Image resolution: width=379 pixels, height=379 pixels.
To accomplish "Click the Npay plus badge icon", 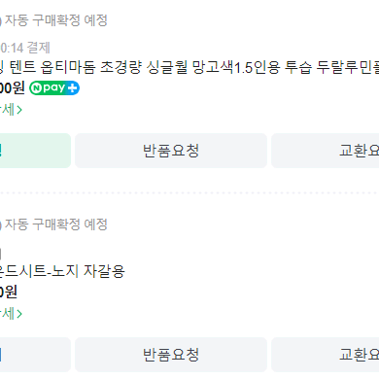I will coord(54,88).
